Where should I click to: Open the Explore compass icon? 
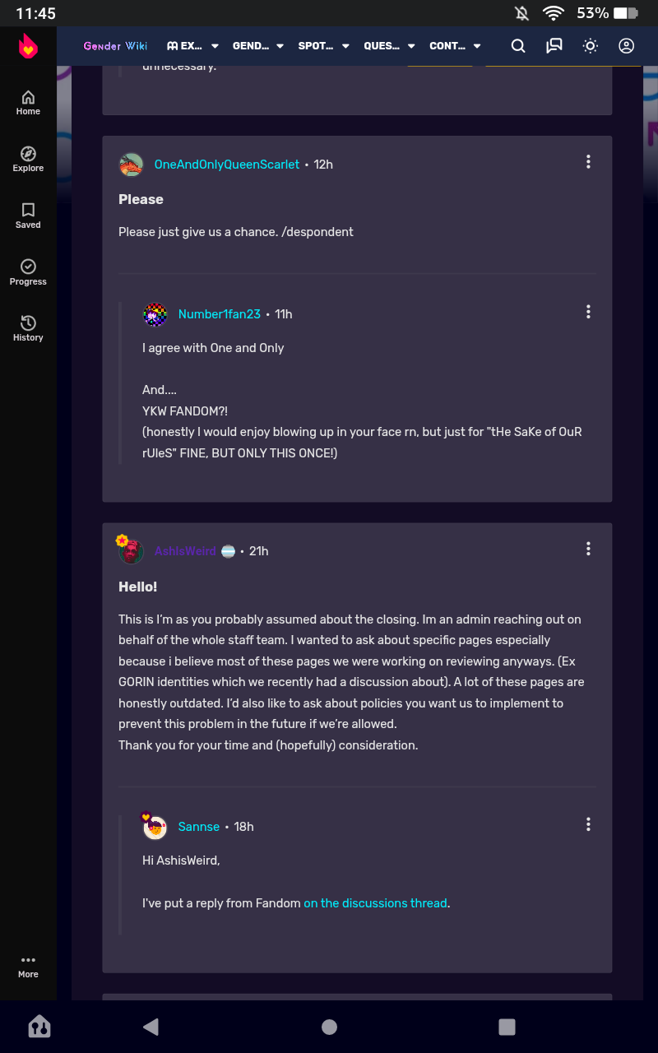coord(28,160)
